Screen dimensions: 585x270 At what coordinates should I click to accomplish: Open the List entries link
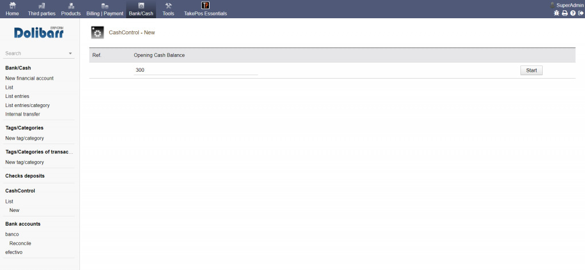(x=17, y=96)
